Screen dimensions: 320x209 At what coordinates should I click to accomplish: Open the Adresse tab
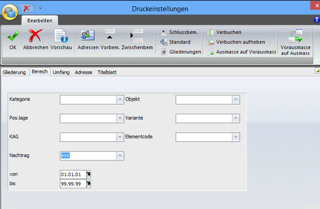83,72
